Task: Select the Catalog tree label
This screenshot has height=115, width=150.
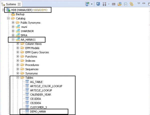Action: (x=20, y=18)
